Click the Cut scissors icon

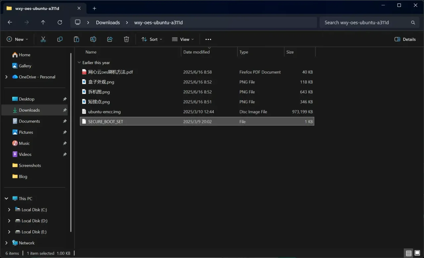pos(43,39)
